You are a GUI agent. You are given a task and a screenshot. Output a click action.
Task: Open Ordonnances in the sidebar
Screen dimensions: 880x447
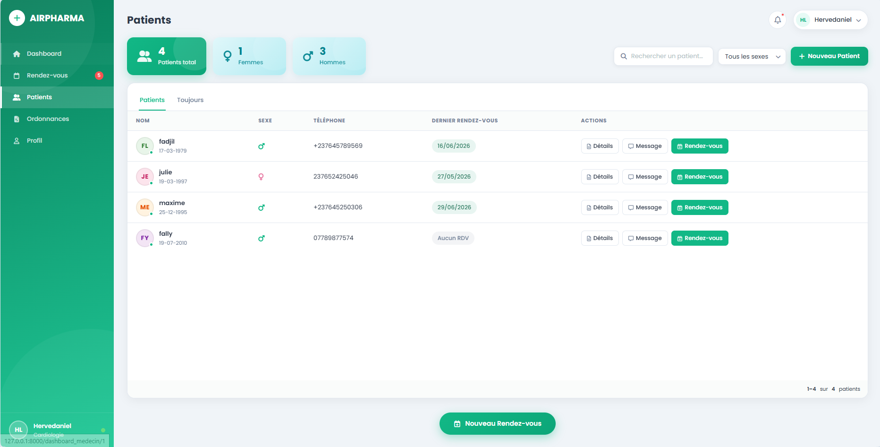(x=57, y=119)
